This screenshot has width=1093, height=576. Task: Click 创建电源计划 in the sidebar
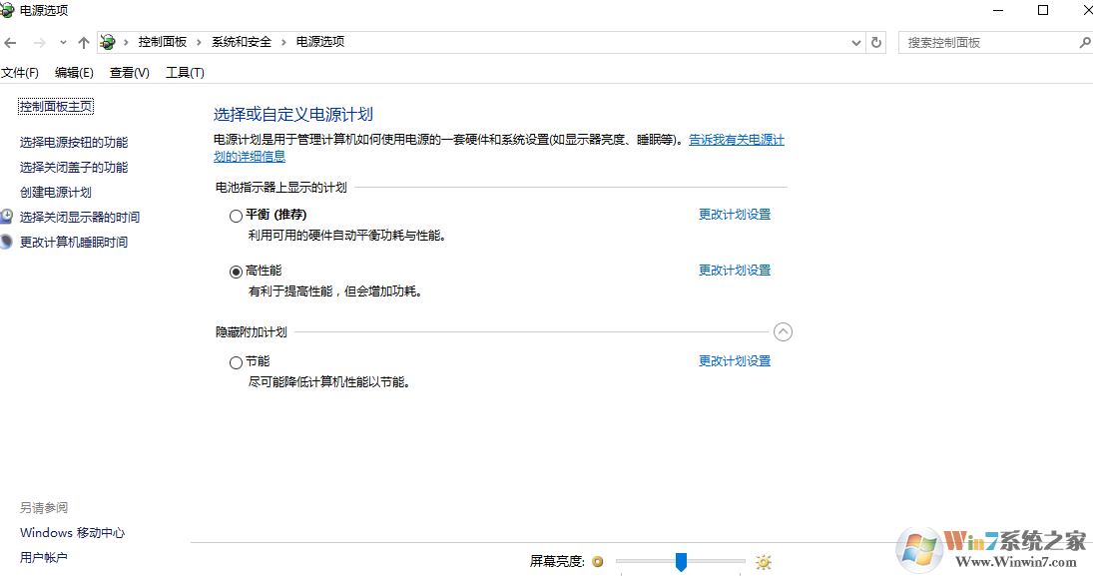click(55, 192)
